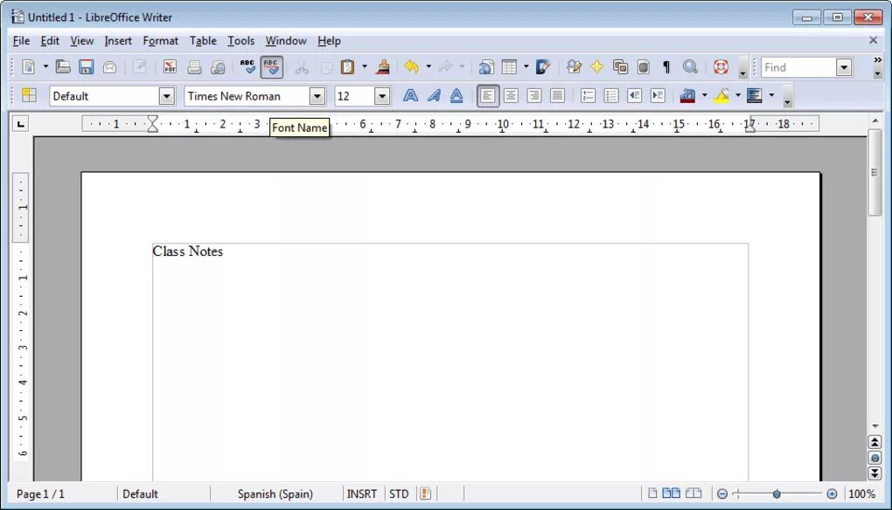This screenshot has width=892, height=510.
Task: Insert a hyperlink with globe icon
Action: coord(486,67)
